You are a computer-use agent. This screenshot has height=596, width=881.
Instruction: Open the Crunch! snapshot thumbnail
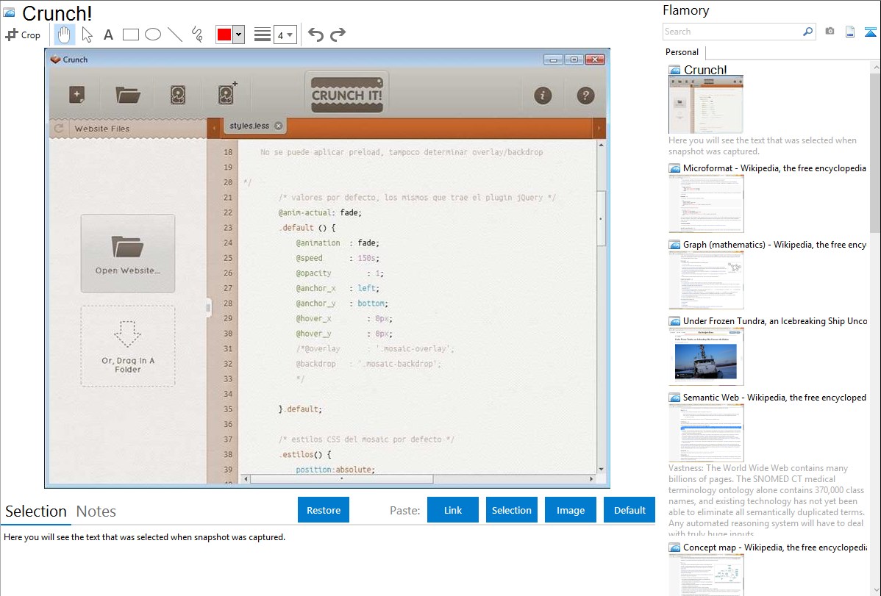(706, 104)
